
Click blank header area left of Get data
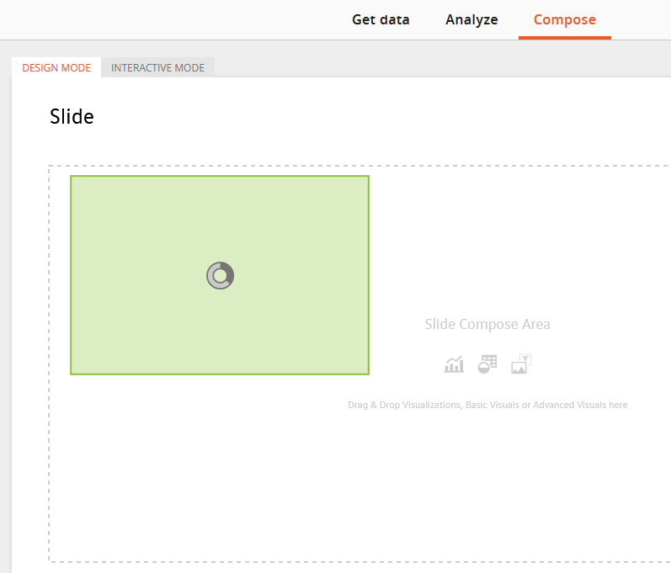[171, 19]
